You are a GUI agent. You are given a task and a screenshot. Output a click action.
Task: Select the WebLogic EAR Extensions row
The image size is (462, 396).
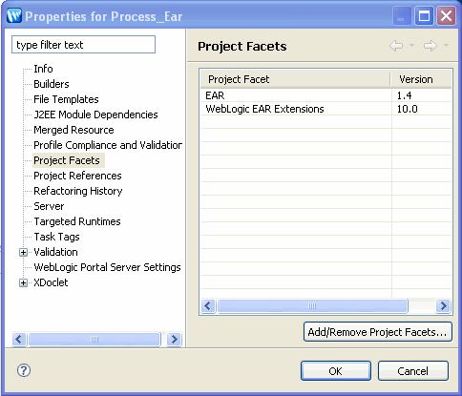pos(325,109)
